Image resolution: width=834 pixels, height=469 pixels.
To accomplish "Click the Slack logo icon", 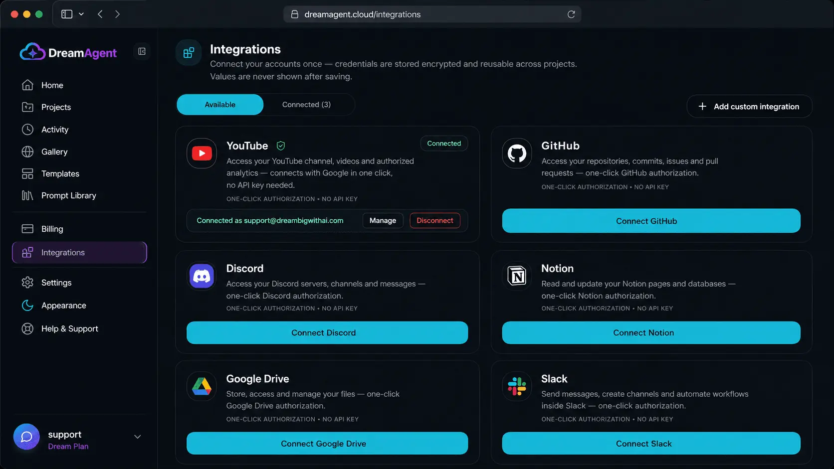I will pyautogui.click(x=517, y=386).
